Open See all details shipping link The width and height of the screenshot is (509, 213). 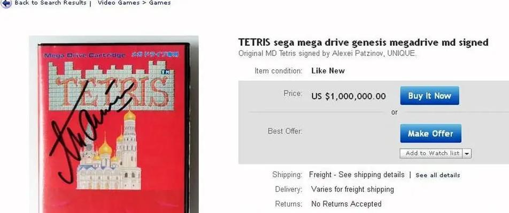tap(437, 175)
